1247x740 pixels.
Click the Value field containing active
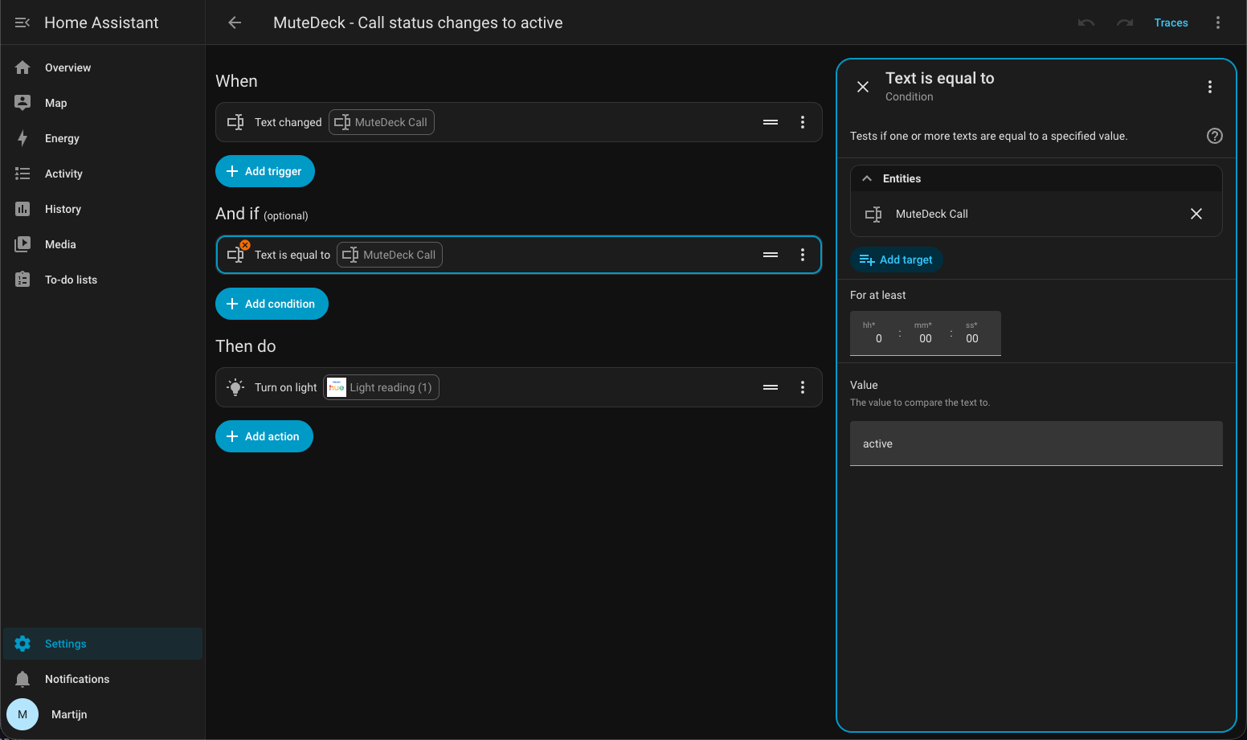(1036, 444)
